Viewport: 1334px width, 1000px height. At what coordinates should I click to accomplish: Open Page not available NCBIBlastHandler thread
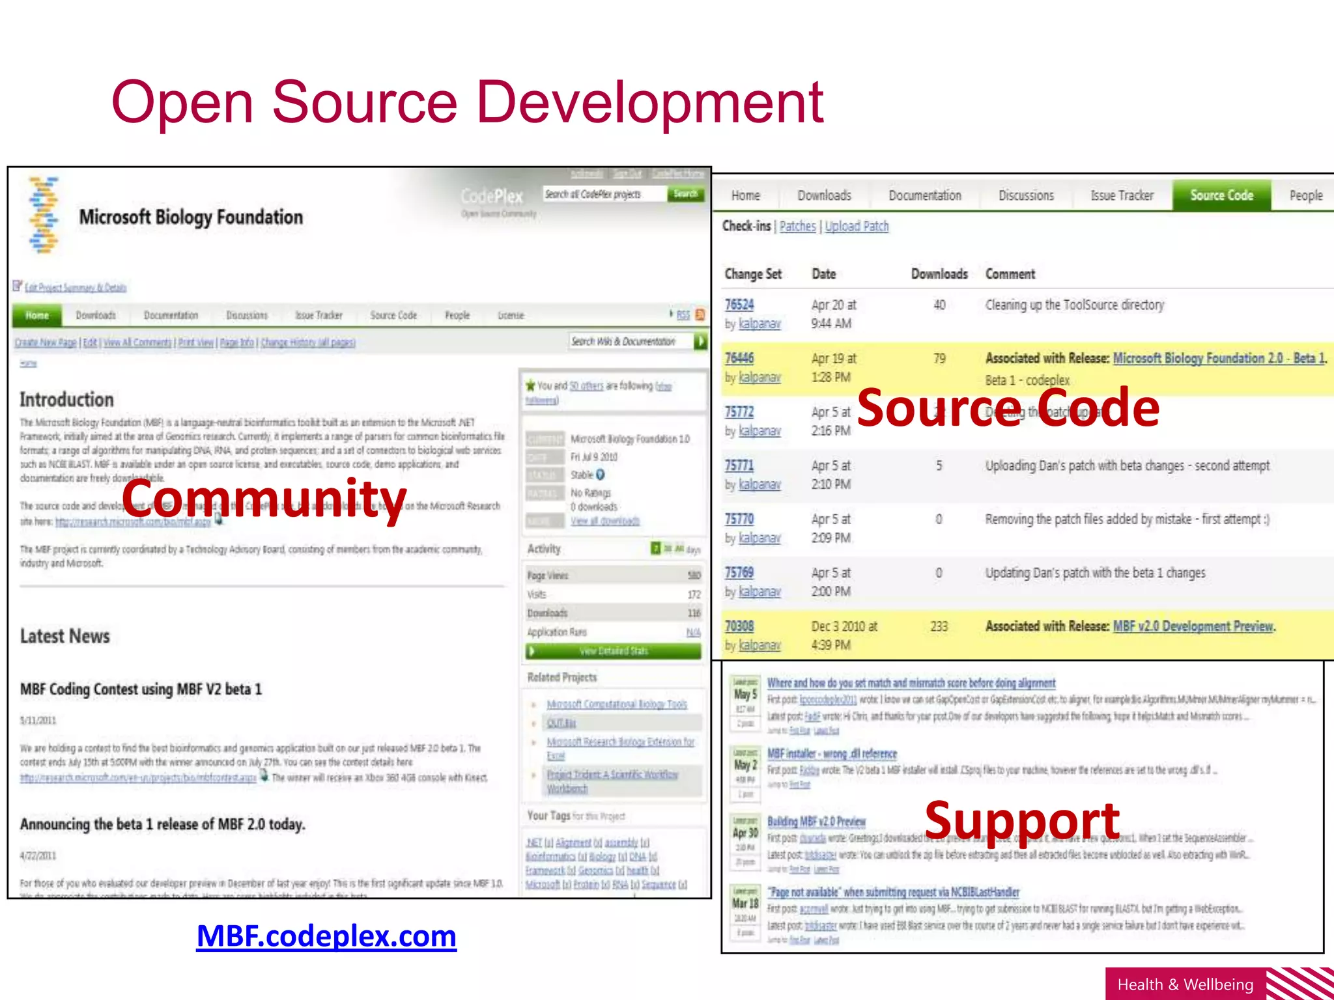pyautogui.click(x=893, y=893)
